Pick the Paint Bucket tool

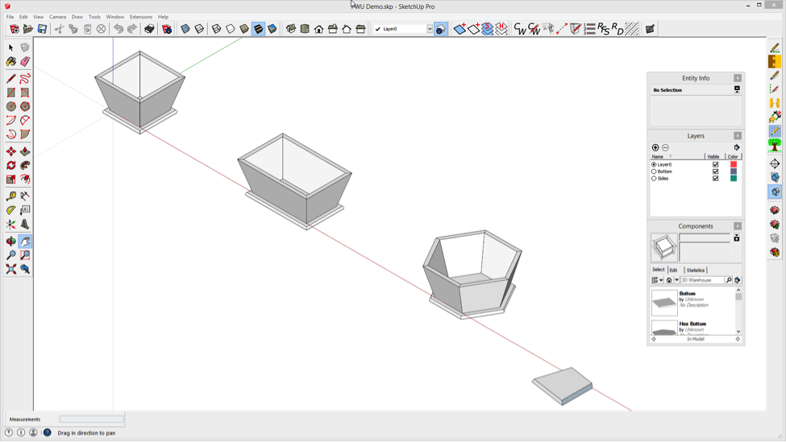click(x=11, y=61)
